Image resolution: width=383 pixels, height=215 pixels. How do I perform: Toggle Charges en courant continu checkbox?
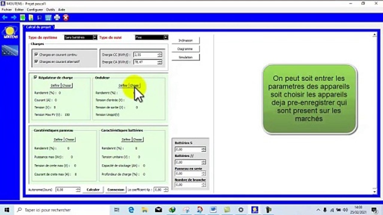[x=36, y=55]
